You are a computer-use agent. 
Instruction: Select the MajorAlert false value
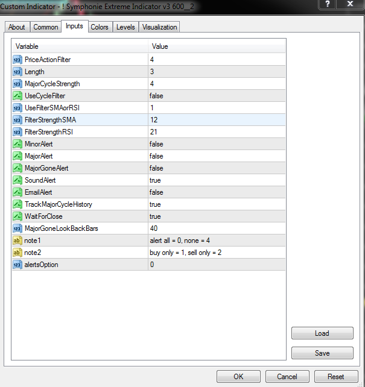coord(156,156)
